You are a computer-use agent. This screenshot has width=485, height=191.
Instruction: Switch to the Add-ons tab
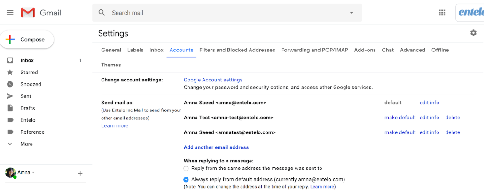click(x=365, y=50)
